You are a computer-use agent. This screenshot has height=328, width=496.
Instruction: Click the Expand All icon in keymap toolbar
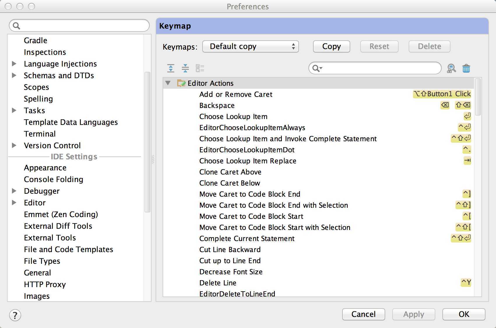point(171,68)
